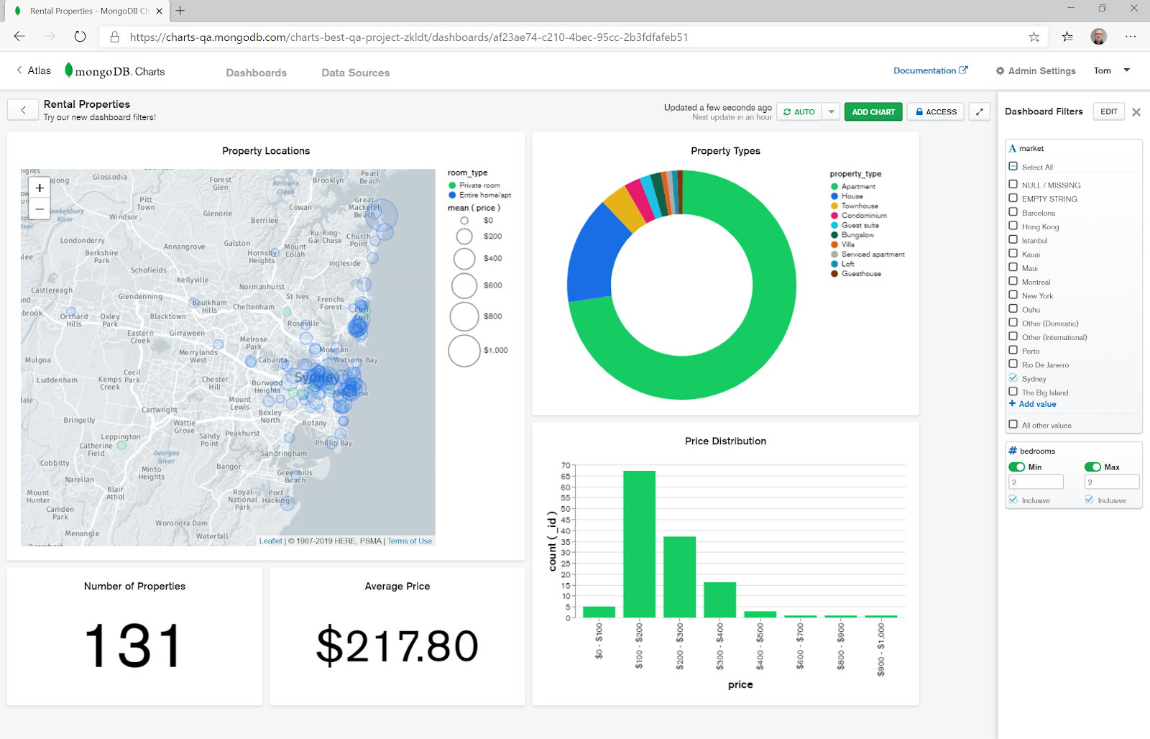Return to the dashboards list with back chevron
The width and height of the screenshot is (1150, 739).
(x=23, y=110)
